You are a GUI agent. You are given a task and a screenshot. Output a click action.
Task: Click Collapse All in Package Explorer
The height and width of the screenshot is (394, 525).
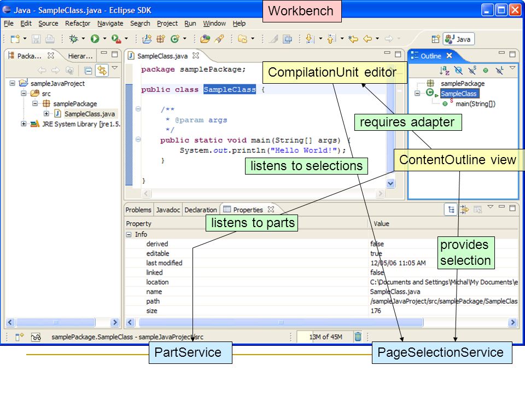pos(88,71)
